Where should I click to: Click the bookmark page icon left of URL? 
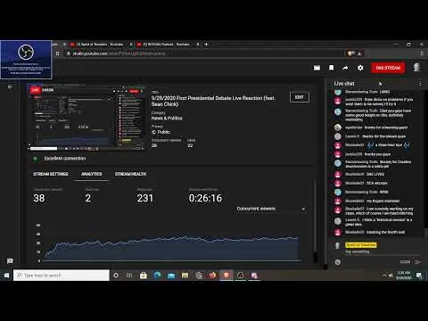click(x=58, y=53)
